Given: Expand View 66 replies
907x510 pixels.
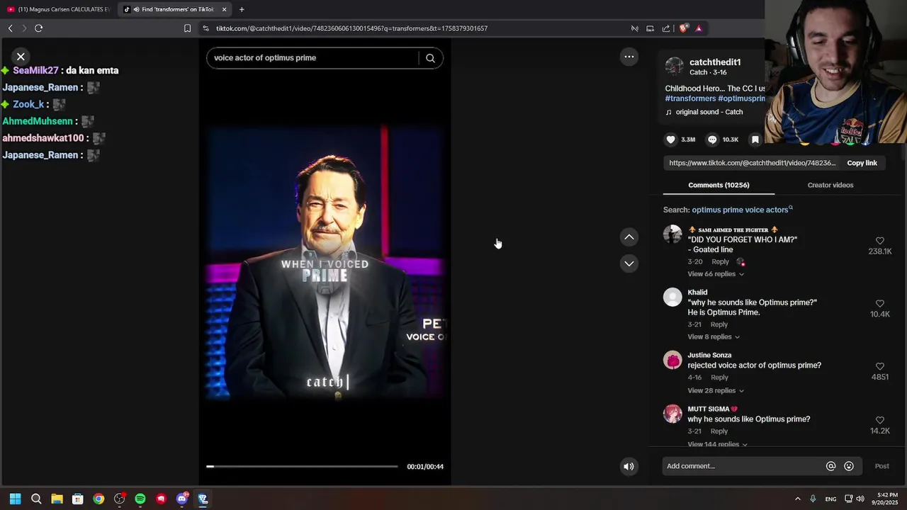Looking at the screenshot, I should pos(716,274).
